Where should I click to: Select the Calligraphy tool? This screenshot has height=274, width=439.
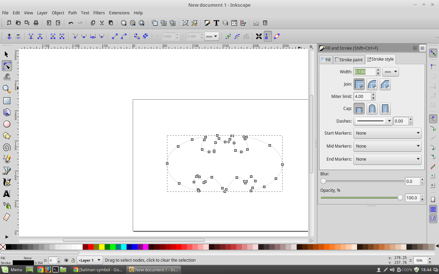[x=7, y=182]
